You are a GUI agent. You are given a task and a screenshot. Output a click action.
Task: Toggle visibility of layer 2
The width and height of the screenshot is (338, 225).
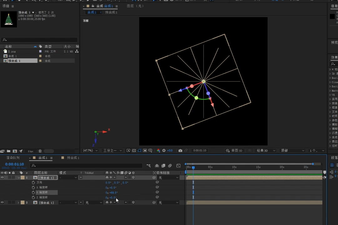(2, 202)
